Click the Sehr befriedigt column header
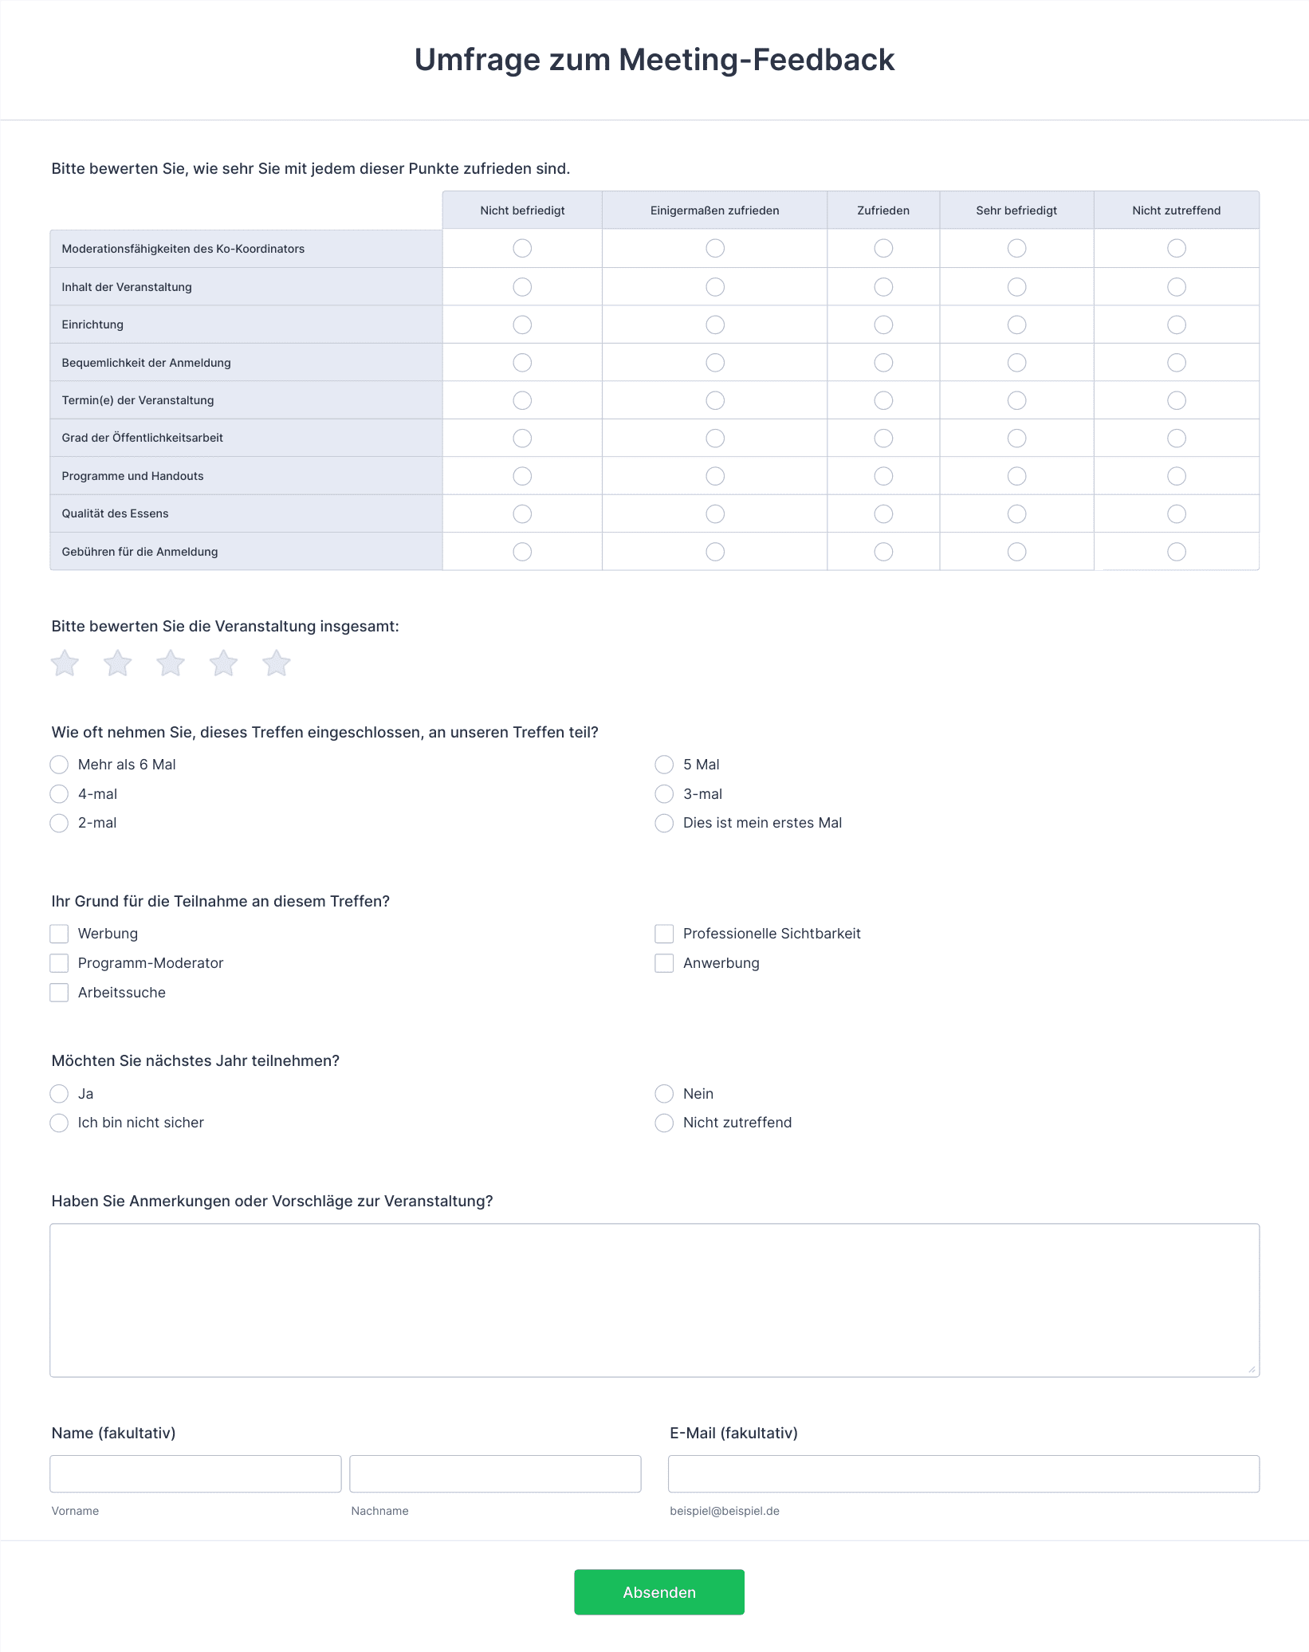The height and width of the screenshot is (1652, 1309). (1016, 210)
